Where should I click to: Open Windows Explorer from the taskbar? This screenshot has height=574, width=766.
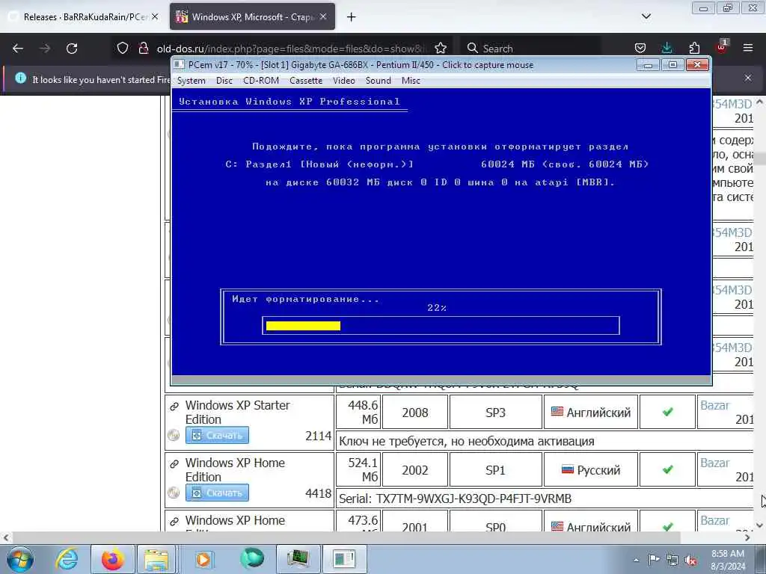click(156, 559)
